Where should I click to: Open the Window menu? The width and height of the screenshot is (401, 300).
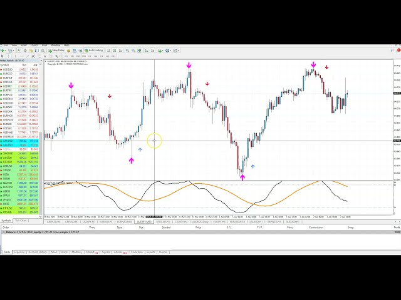(55, 46)
